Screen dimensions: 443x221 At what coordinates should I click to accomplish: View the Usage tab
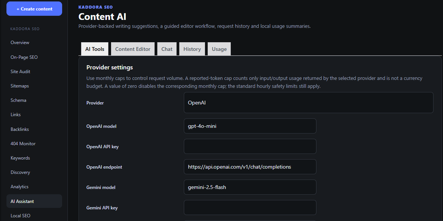(x=219, y=49)
